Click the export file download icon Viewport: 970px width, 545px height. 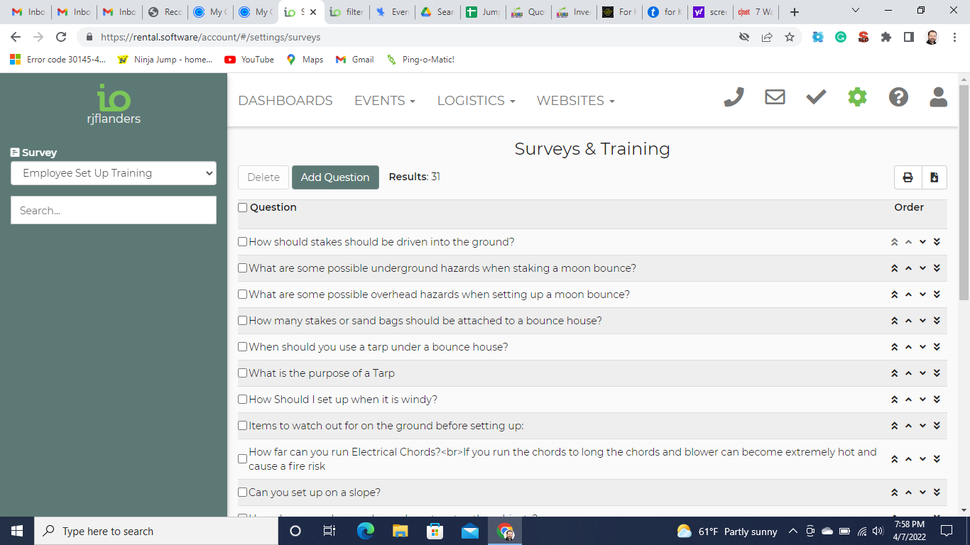coord(934,177)
